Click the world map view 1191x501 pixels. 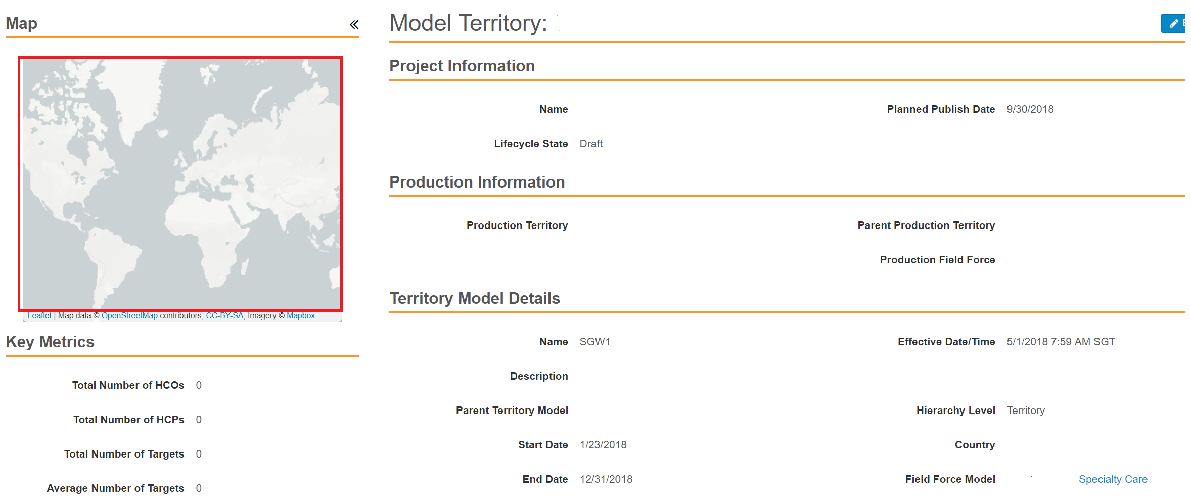click(180, 184)
